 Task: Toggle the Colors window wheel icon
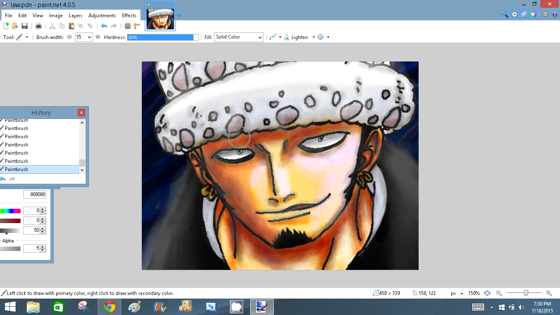533,14
